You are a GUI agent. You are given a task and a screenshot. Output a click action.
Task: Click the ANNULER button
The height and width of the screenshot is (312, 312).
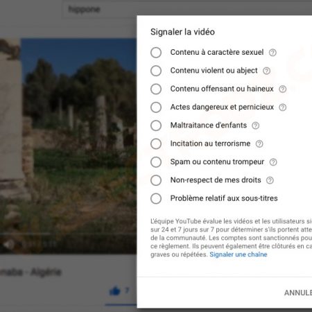click(x=298, y=293)
